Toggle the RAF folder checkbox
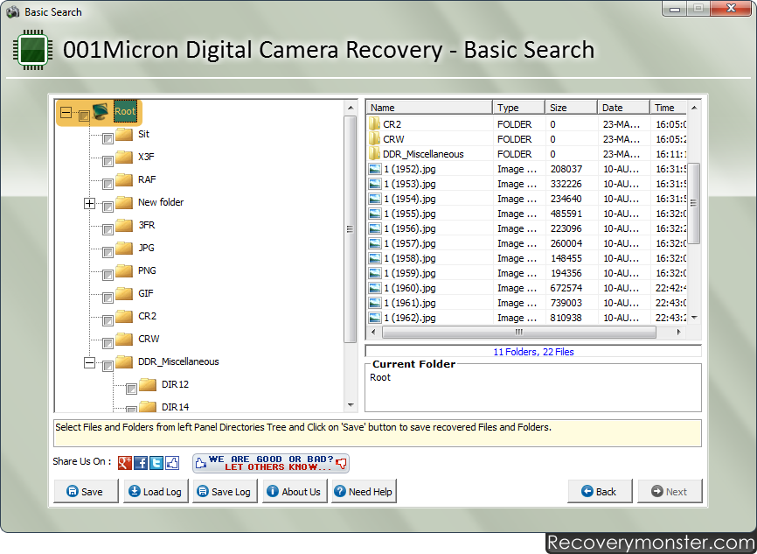The image size is (757, 554). pyautogui.click(x=108, y=184)
